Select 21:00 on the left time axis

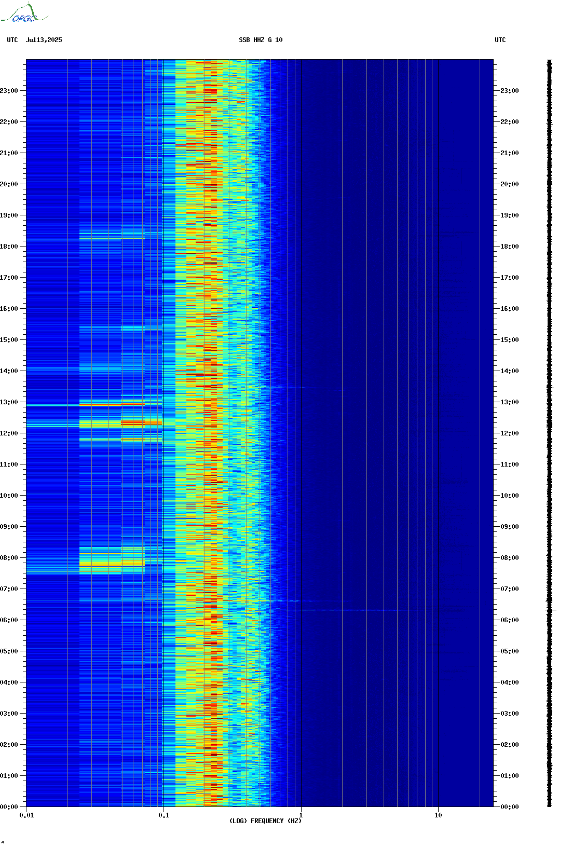[x=9, y=153]
